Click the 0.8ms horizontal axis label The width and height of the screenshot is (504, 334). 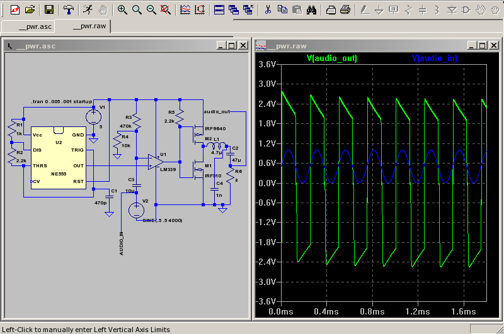tap(372, 311)
